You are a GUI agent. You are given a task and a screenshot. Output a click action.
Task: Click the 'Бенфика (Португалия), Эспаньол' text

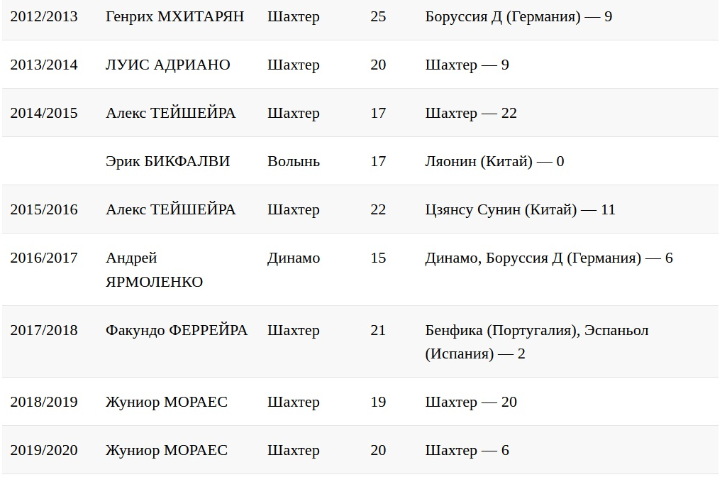537,330
